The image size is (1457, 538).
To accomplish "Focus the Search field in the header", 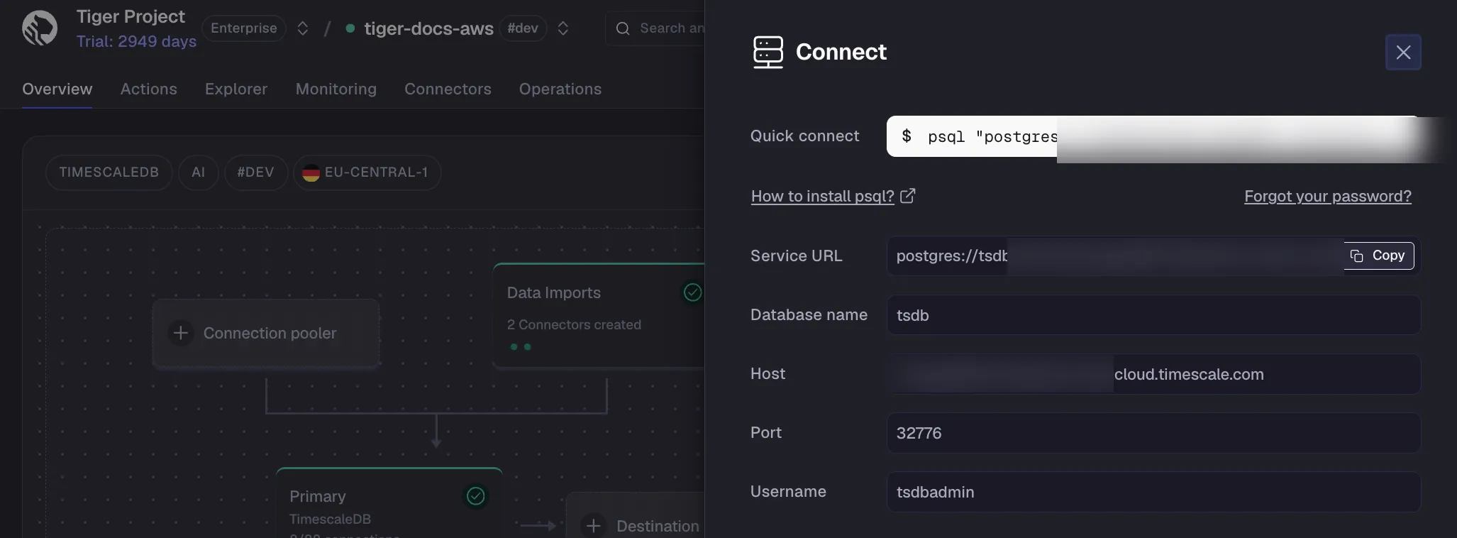I will (x=655, y=28).
